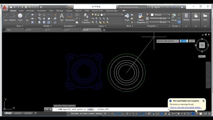Image resolution: width=213 pixels, height=120 pixels.
Task: Toggle the layer freeze sun icon
Action: [96, 15]
